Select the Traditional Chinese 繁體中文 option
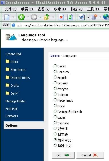 (55, 145)
